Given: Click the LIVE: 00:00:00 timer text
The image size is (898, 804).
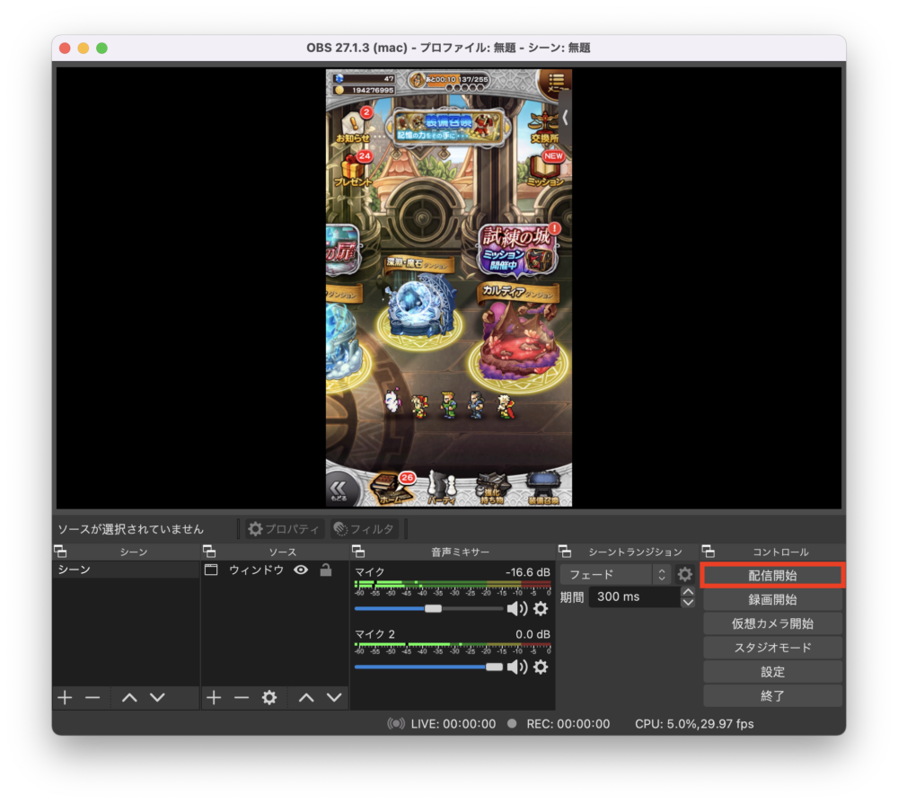Looking at the screenshot, I should click(x=453, y=724).
